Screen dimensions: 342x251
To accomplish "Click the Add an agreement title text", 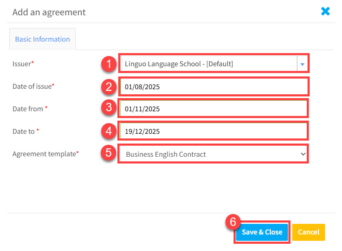I will click(49, 12).
